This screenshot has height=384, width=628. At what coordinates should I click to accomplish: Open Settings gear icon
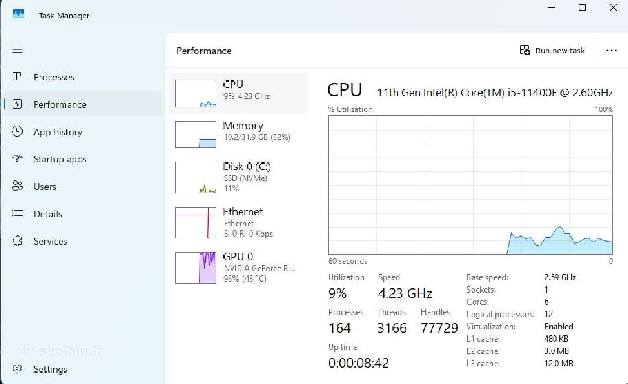pos(17,369)
